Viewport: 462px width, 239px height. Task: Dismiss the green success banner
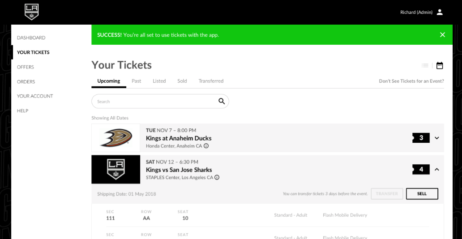[442, 35]
